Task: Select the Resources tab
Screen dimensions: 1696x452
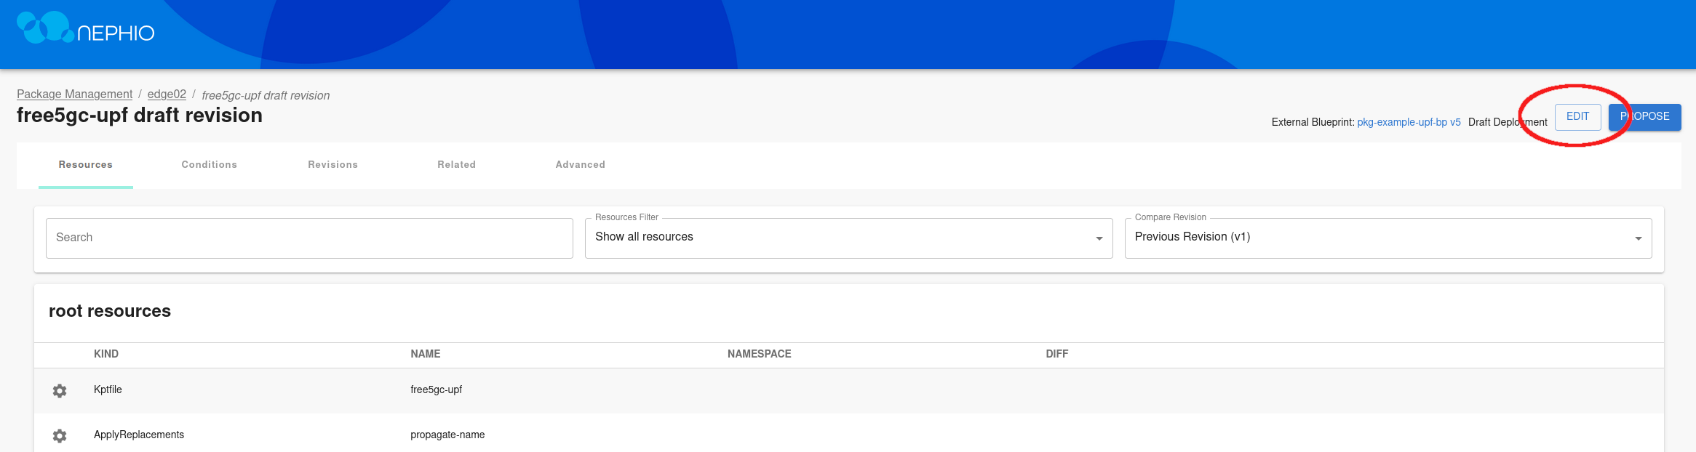Action: point(86,165)
